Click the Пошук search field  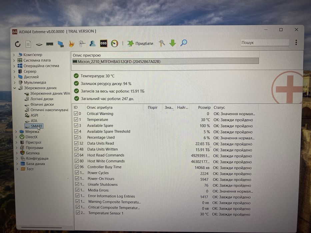[265, 43]
